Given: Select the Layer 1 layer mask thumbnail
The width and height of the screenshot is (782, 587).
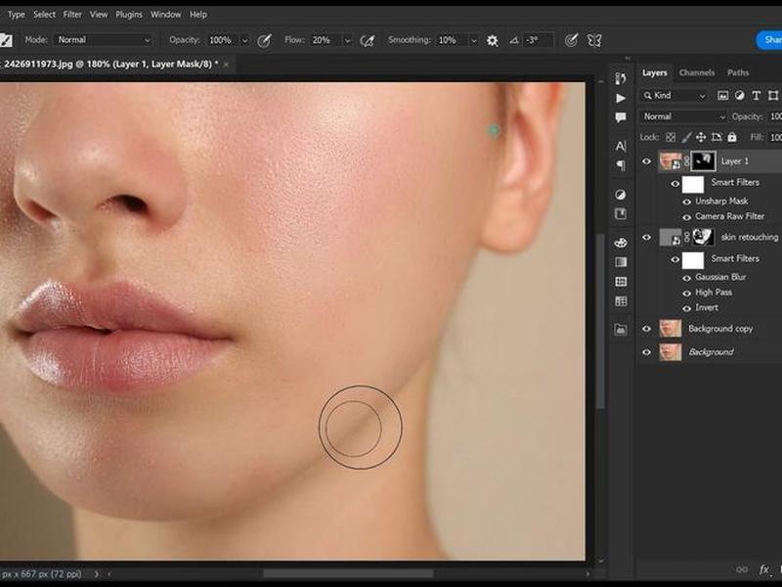Looking at the screenshot, I should 704,161.
